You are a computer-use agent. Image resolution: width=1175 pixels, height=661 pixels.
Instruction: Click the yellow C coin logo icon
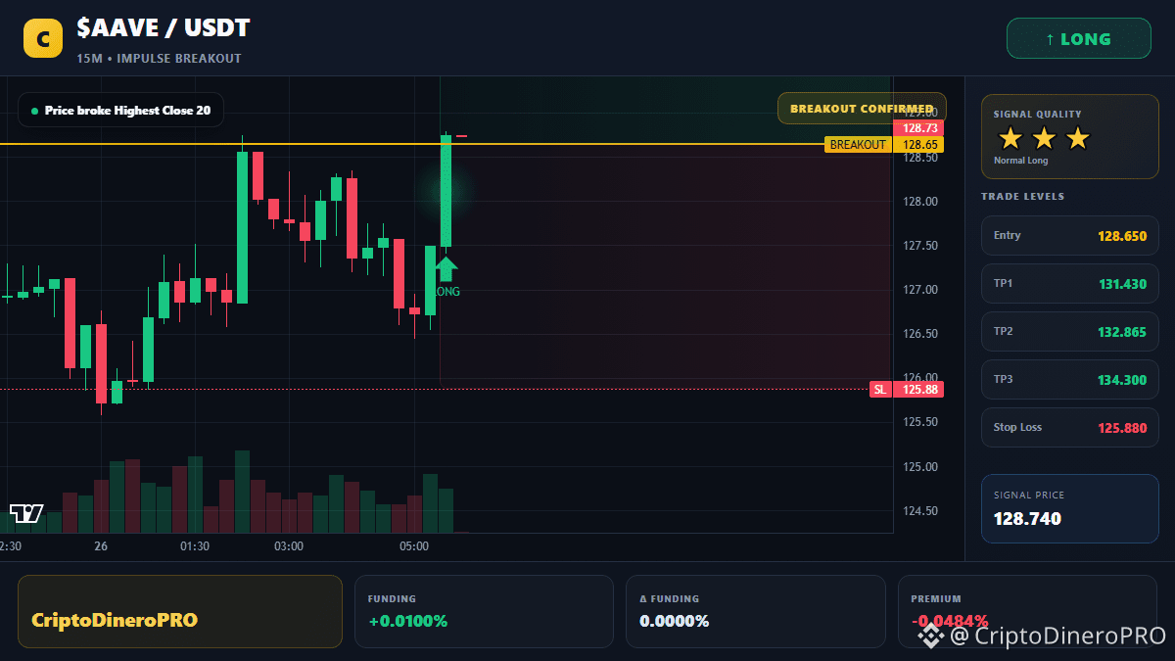click(x=43, y=38)
